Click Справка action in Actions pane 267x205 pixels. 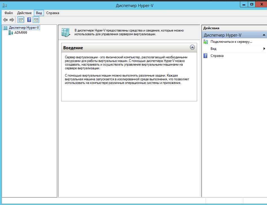click(217, 56)
